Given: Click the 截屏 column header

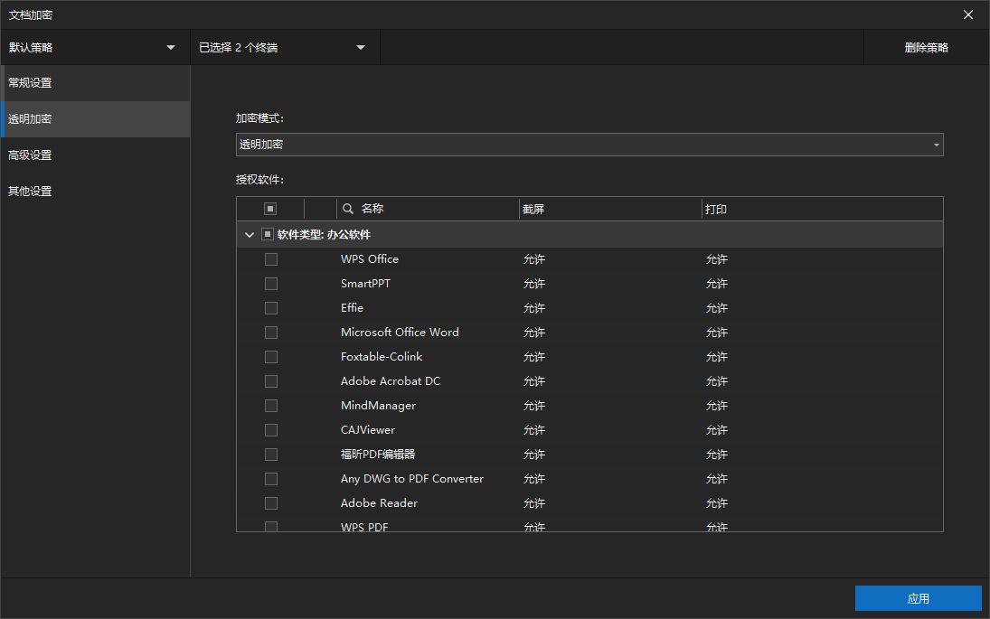Looking at the screenshot, I should click(533, 209).
